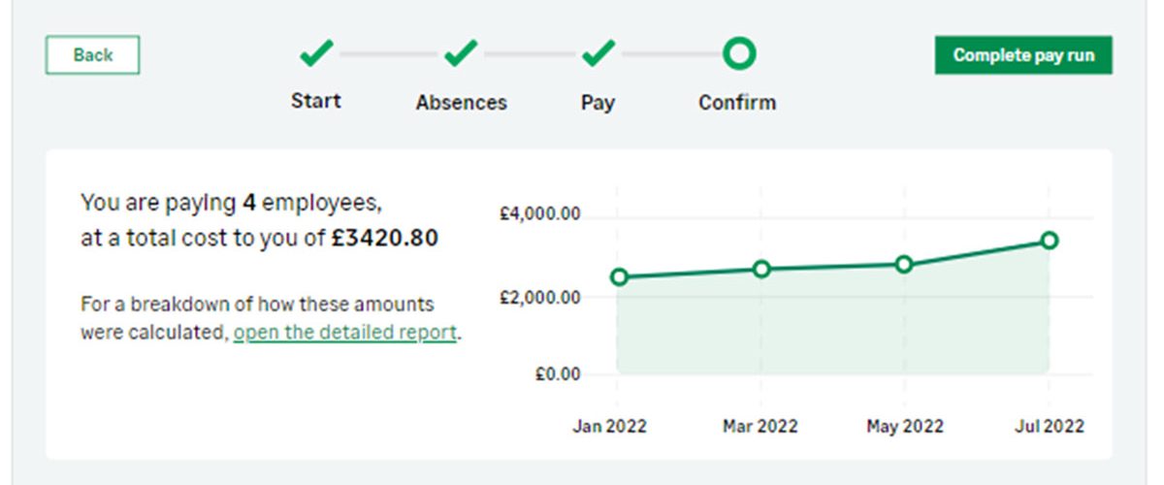This screenshot has width=1164, height=485.
Task: Click the £3420.80 total cost amount
Action: point(384,238)
